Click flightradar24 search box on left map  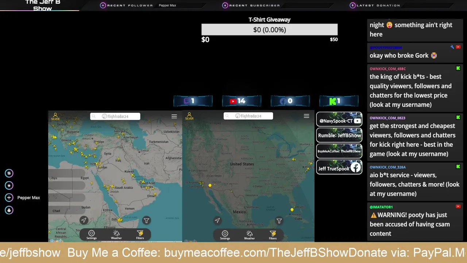click(x=115, y=116)
